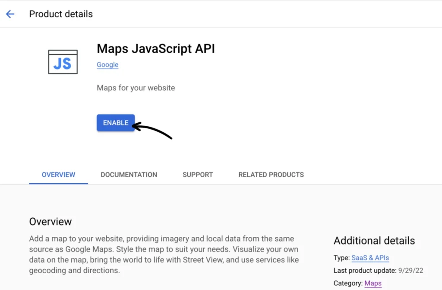This screenshot has width=442, height=290.
Task: Click the JS product logo icon
Action: click(63, 62)
